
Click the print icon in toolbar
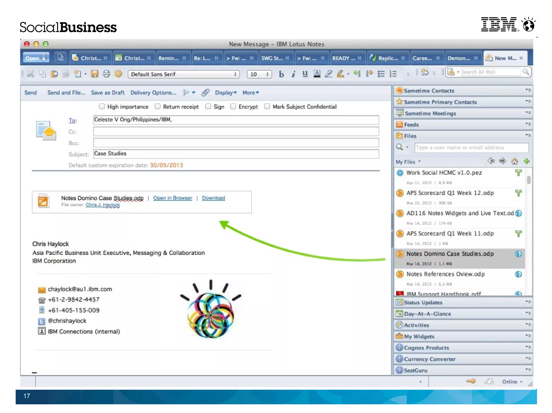(106, 74)
